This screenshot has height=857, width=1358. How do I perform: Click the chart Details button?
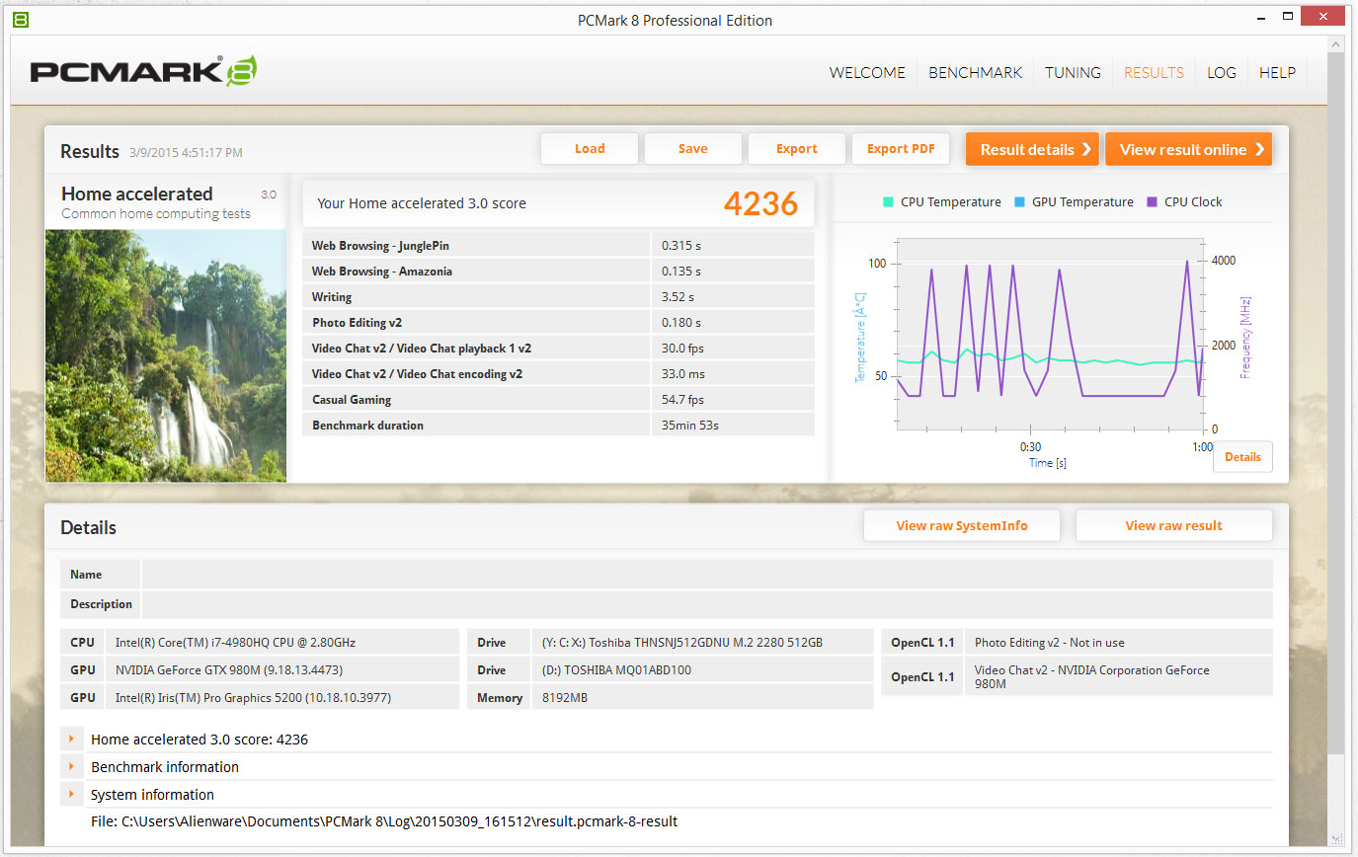click(1242, 457)
